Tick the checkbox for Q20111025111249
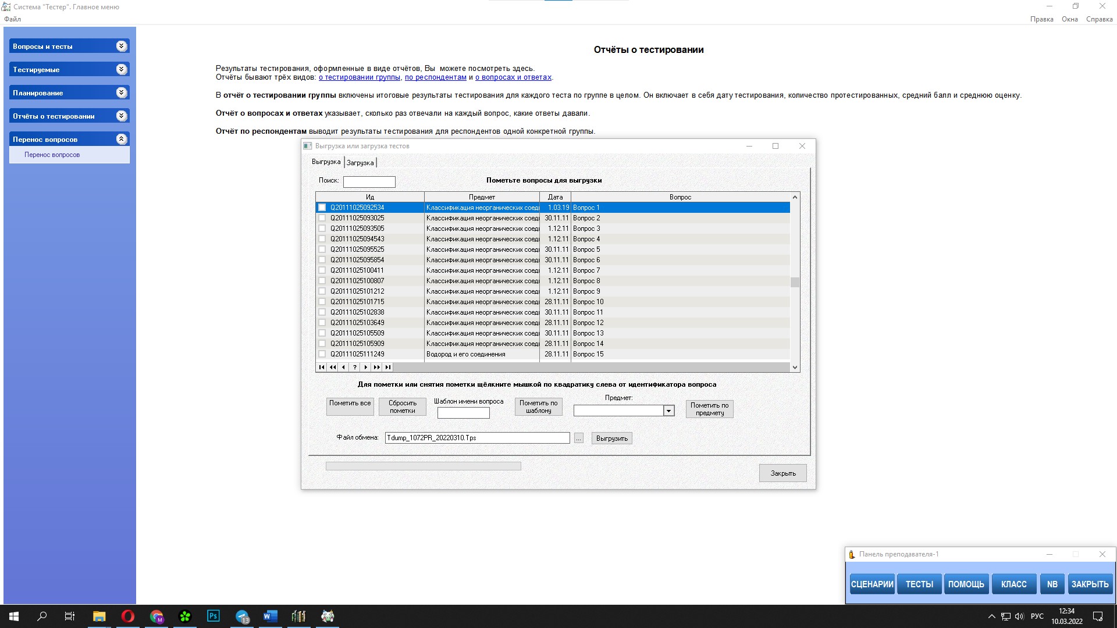1117x628 pixels. coord(322,354)
